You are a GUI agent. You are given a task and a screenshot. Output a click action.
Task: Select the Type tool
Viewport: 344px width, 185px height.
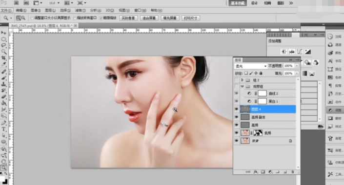point(4,129)
